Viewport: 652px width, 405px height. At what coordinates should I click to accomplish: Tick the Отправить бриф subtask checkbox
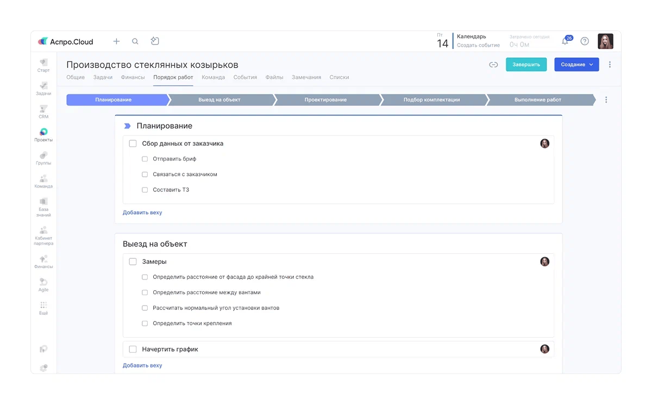[x=145, y=159]
